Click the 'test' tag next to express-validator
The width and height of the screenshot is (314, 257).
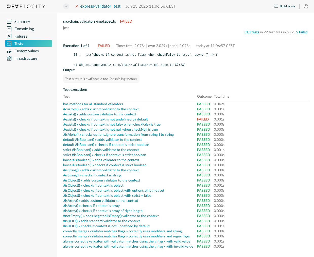coord(117,6)
